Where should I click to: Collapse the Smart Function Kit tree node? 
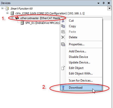(x=2, y=8)
